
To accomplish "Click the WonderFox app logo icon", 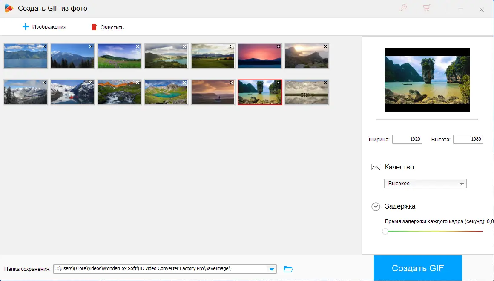I will point(8,8).
